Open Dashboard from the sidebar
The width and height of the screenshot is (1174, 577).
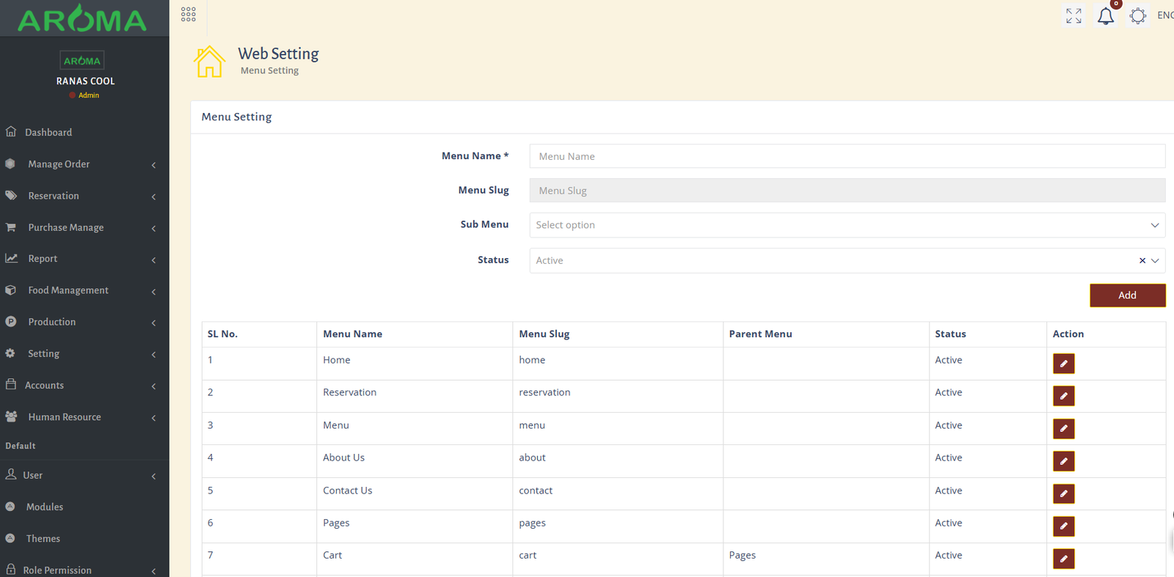48,133
